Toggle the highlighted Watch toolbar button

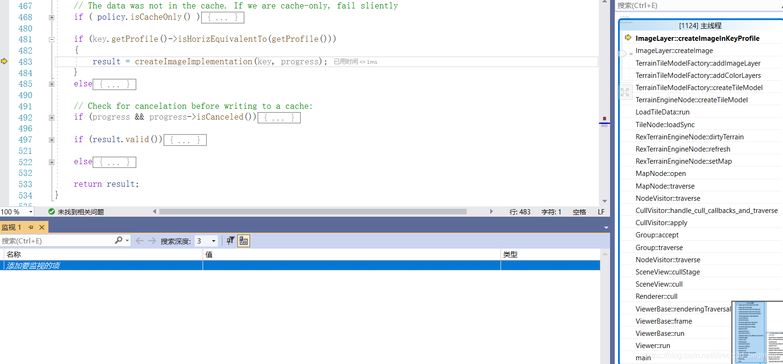(243, 241)
